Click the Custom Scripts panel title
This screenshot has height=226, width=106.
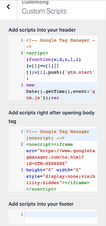coord(44,11)
